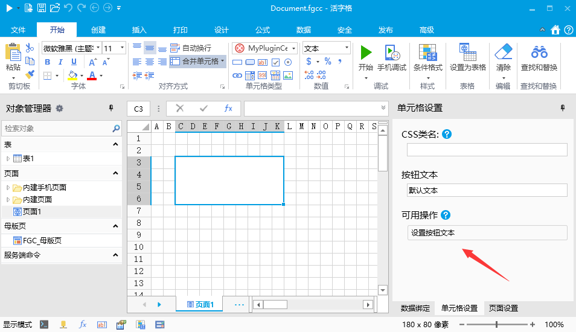The height and width of the screenshot is (332, 576).
Task: Expand the 表1 tree node
Action: [8, 159]
